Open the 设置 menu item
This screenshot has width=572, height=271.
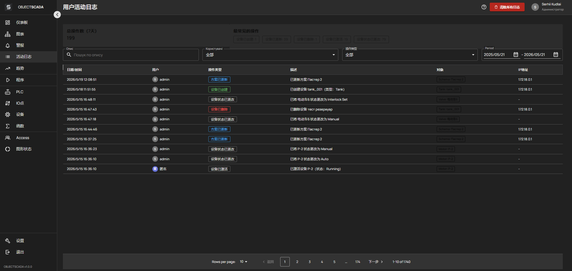[28, 241]
